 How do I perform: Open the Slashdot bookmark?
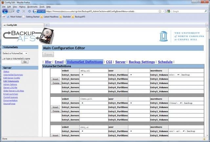65,17
